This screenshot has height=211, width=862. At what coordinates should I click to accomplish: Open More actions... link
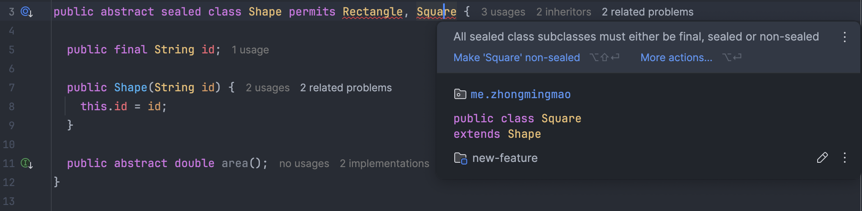[x=676, y=58]
